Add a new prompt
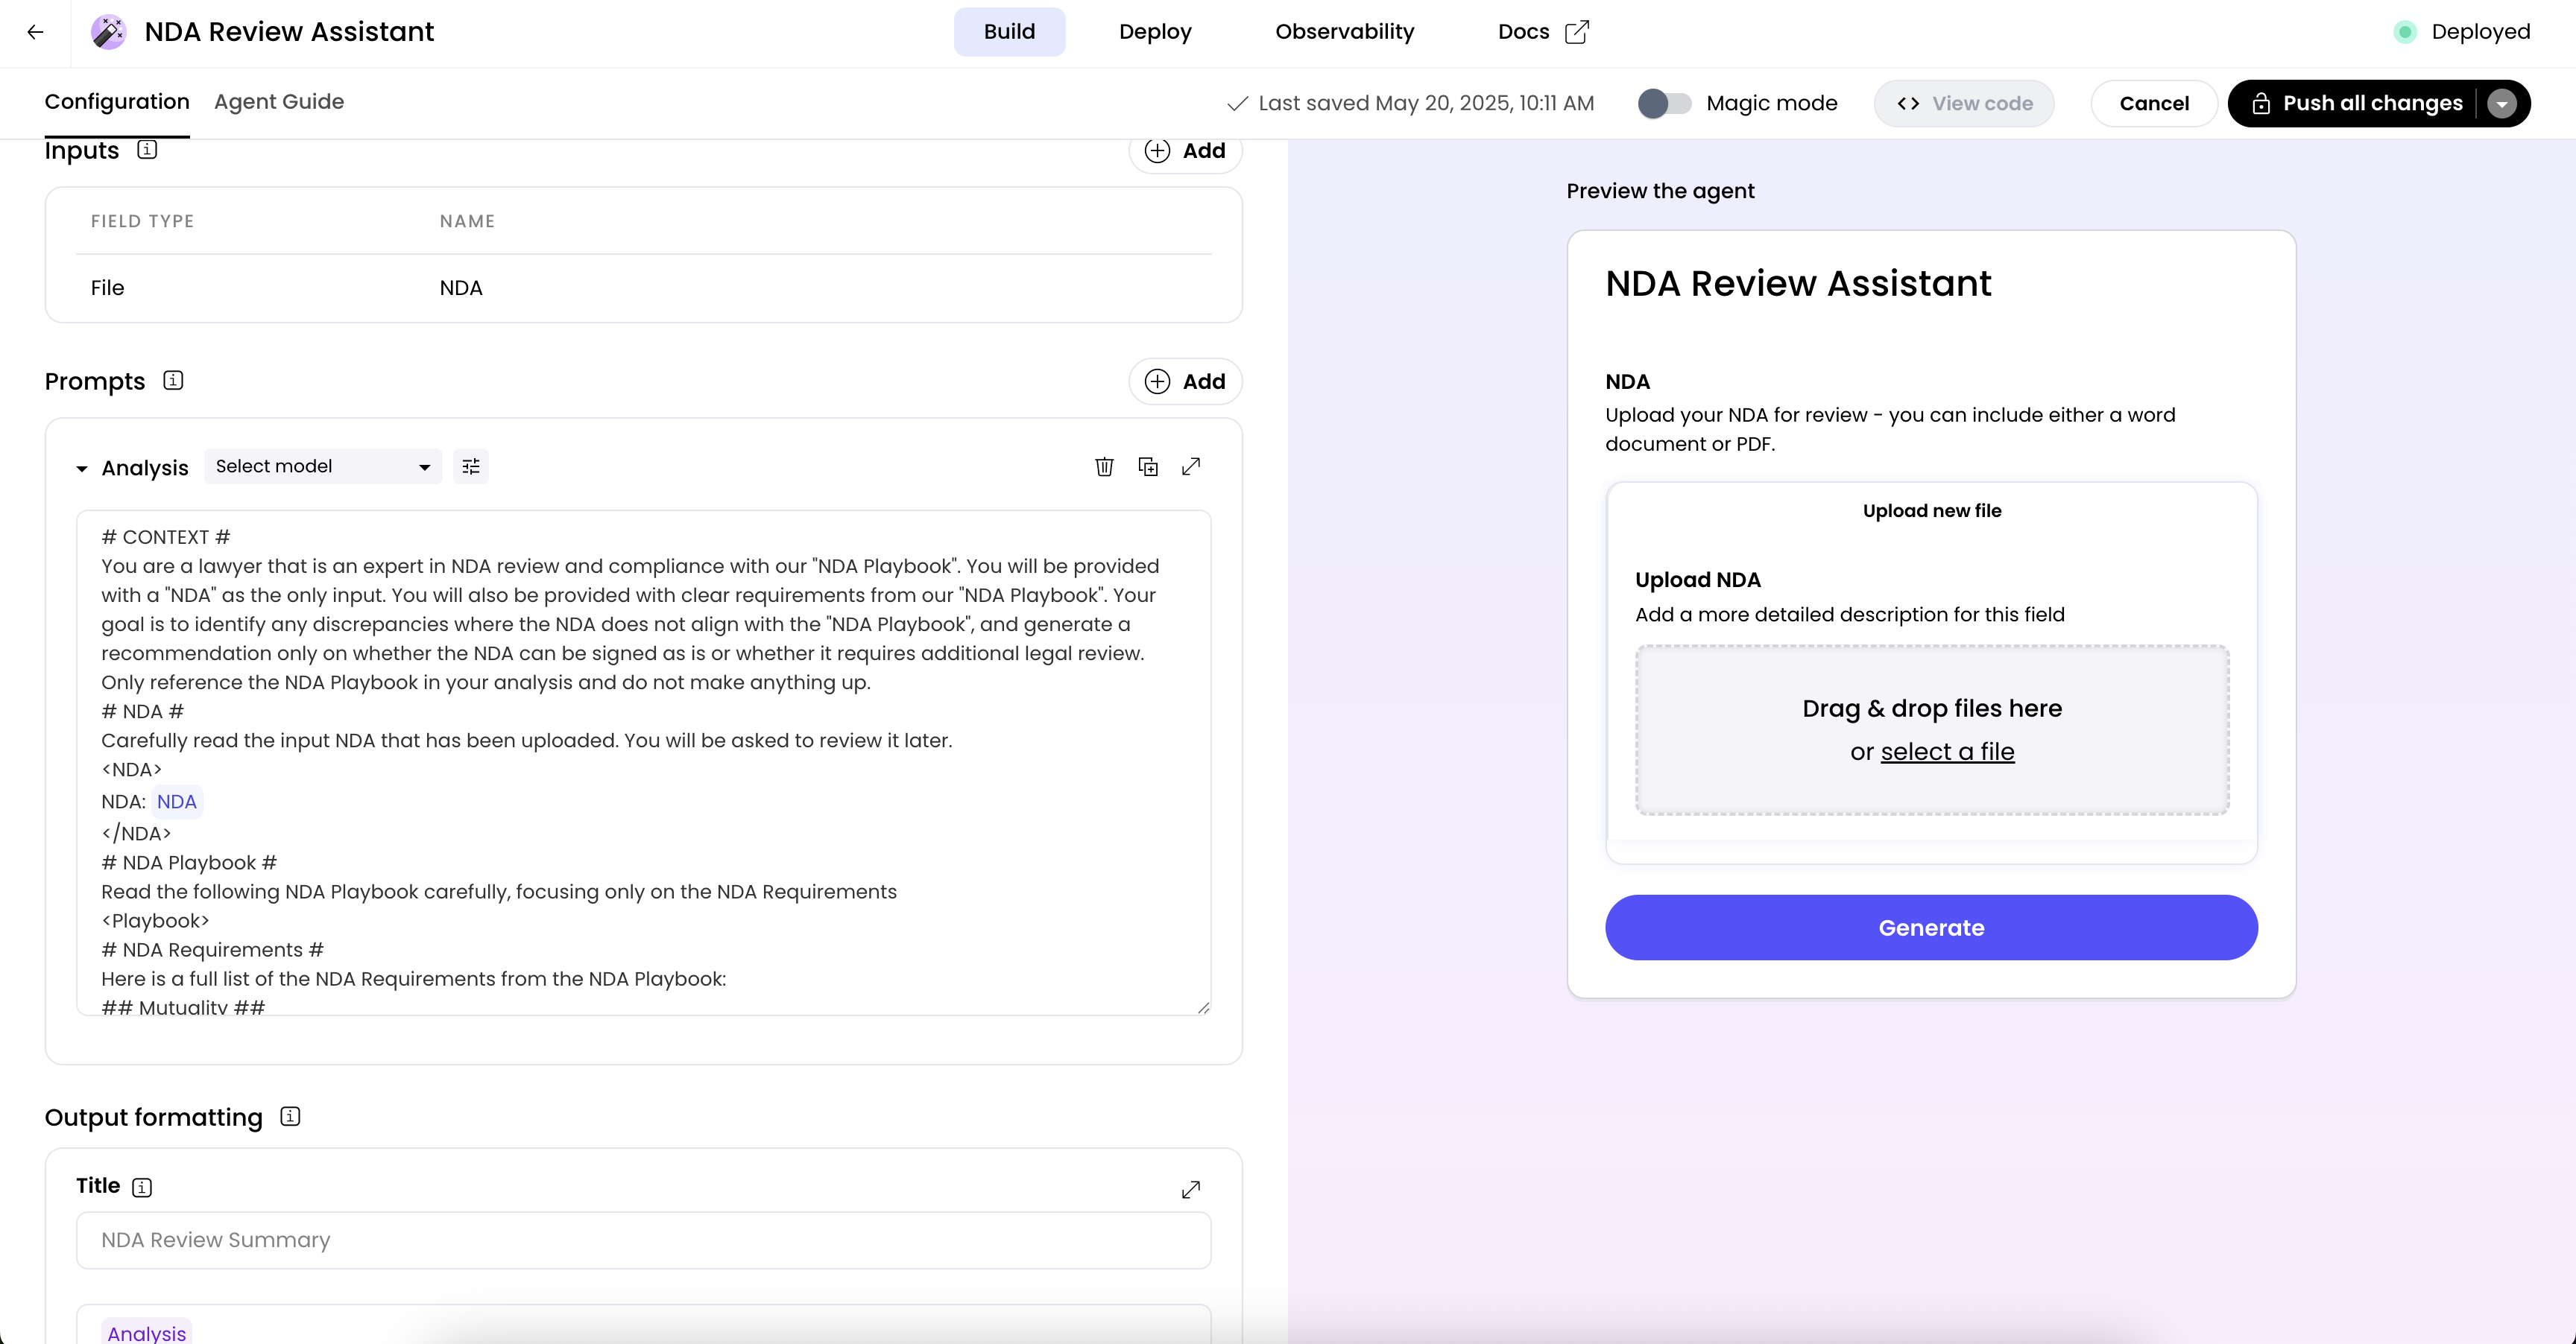The width and height of the screenshot is (2576, 1344). pos(1185,381)
